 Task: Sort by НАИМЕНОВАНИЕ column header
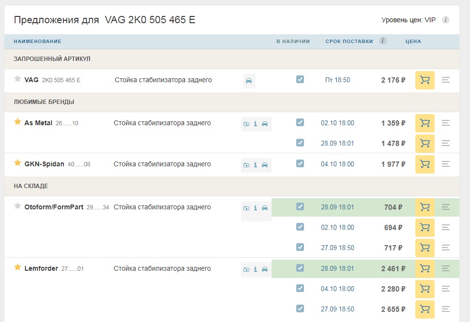37,41
